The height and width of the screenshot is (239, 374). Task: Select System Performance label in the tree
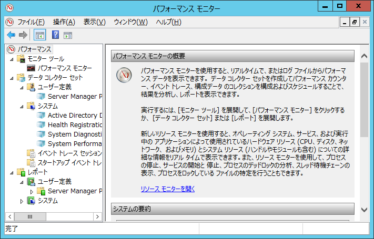tap(75, 144)
